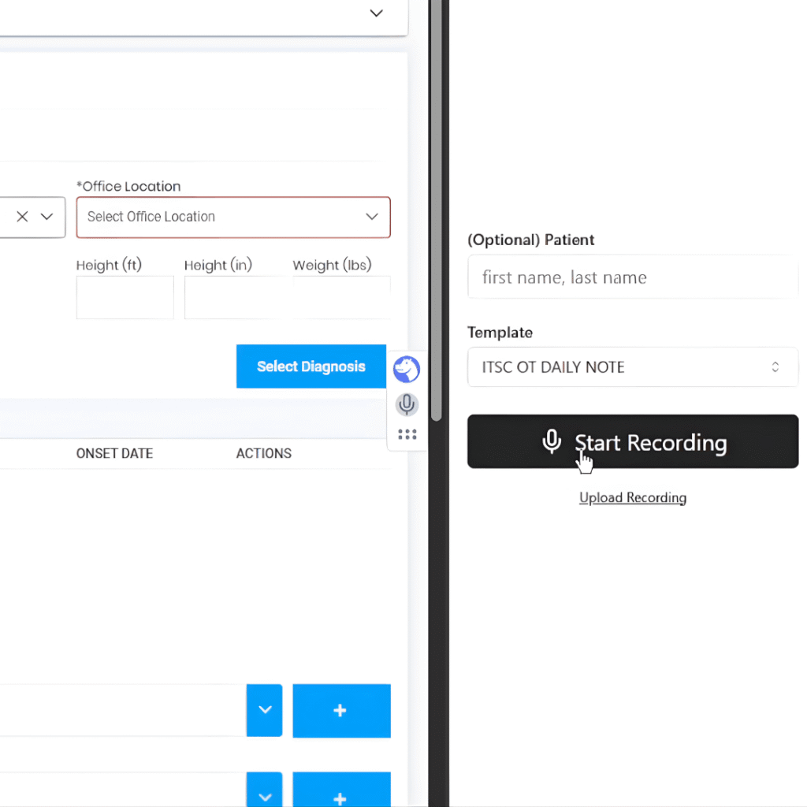The image size is (807, 807).
Task: Click the X clear icon beside Office Location
Action: coord(22,216)
